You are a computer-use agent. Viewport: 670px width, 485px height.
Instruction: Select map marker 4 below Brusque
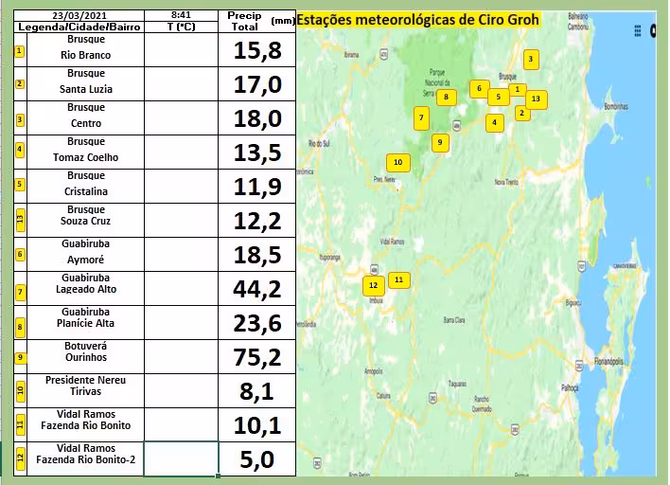tap(494, 122)
